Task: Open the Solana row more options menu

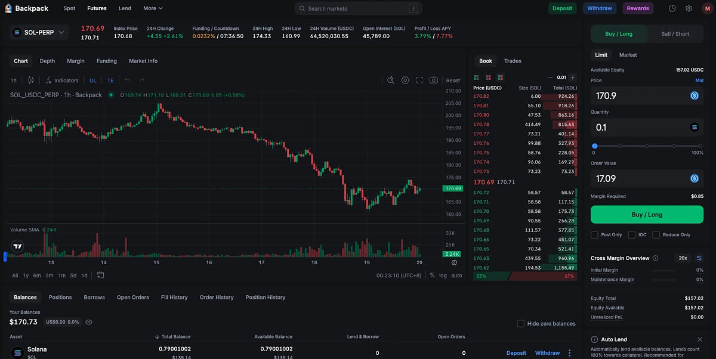Action: point(570,353)
